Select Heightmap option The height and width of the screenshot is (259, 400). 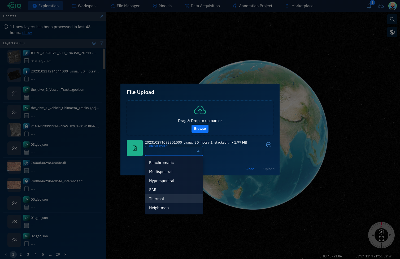point(174,208)
